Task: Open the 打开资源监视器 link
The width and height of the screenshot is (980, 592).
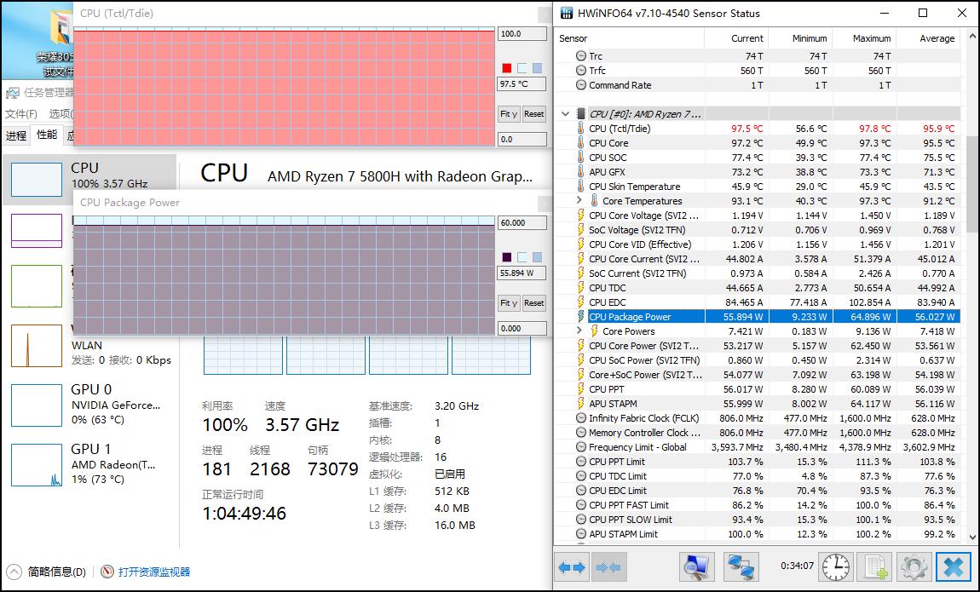Action: (154, 572)
